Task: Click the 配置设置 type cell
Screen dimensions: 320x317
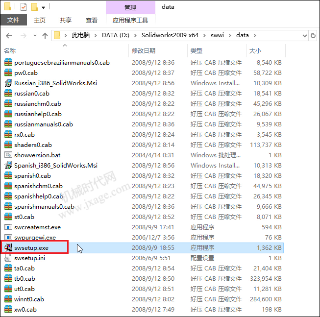Action: point(202,258)
